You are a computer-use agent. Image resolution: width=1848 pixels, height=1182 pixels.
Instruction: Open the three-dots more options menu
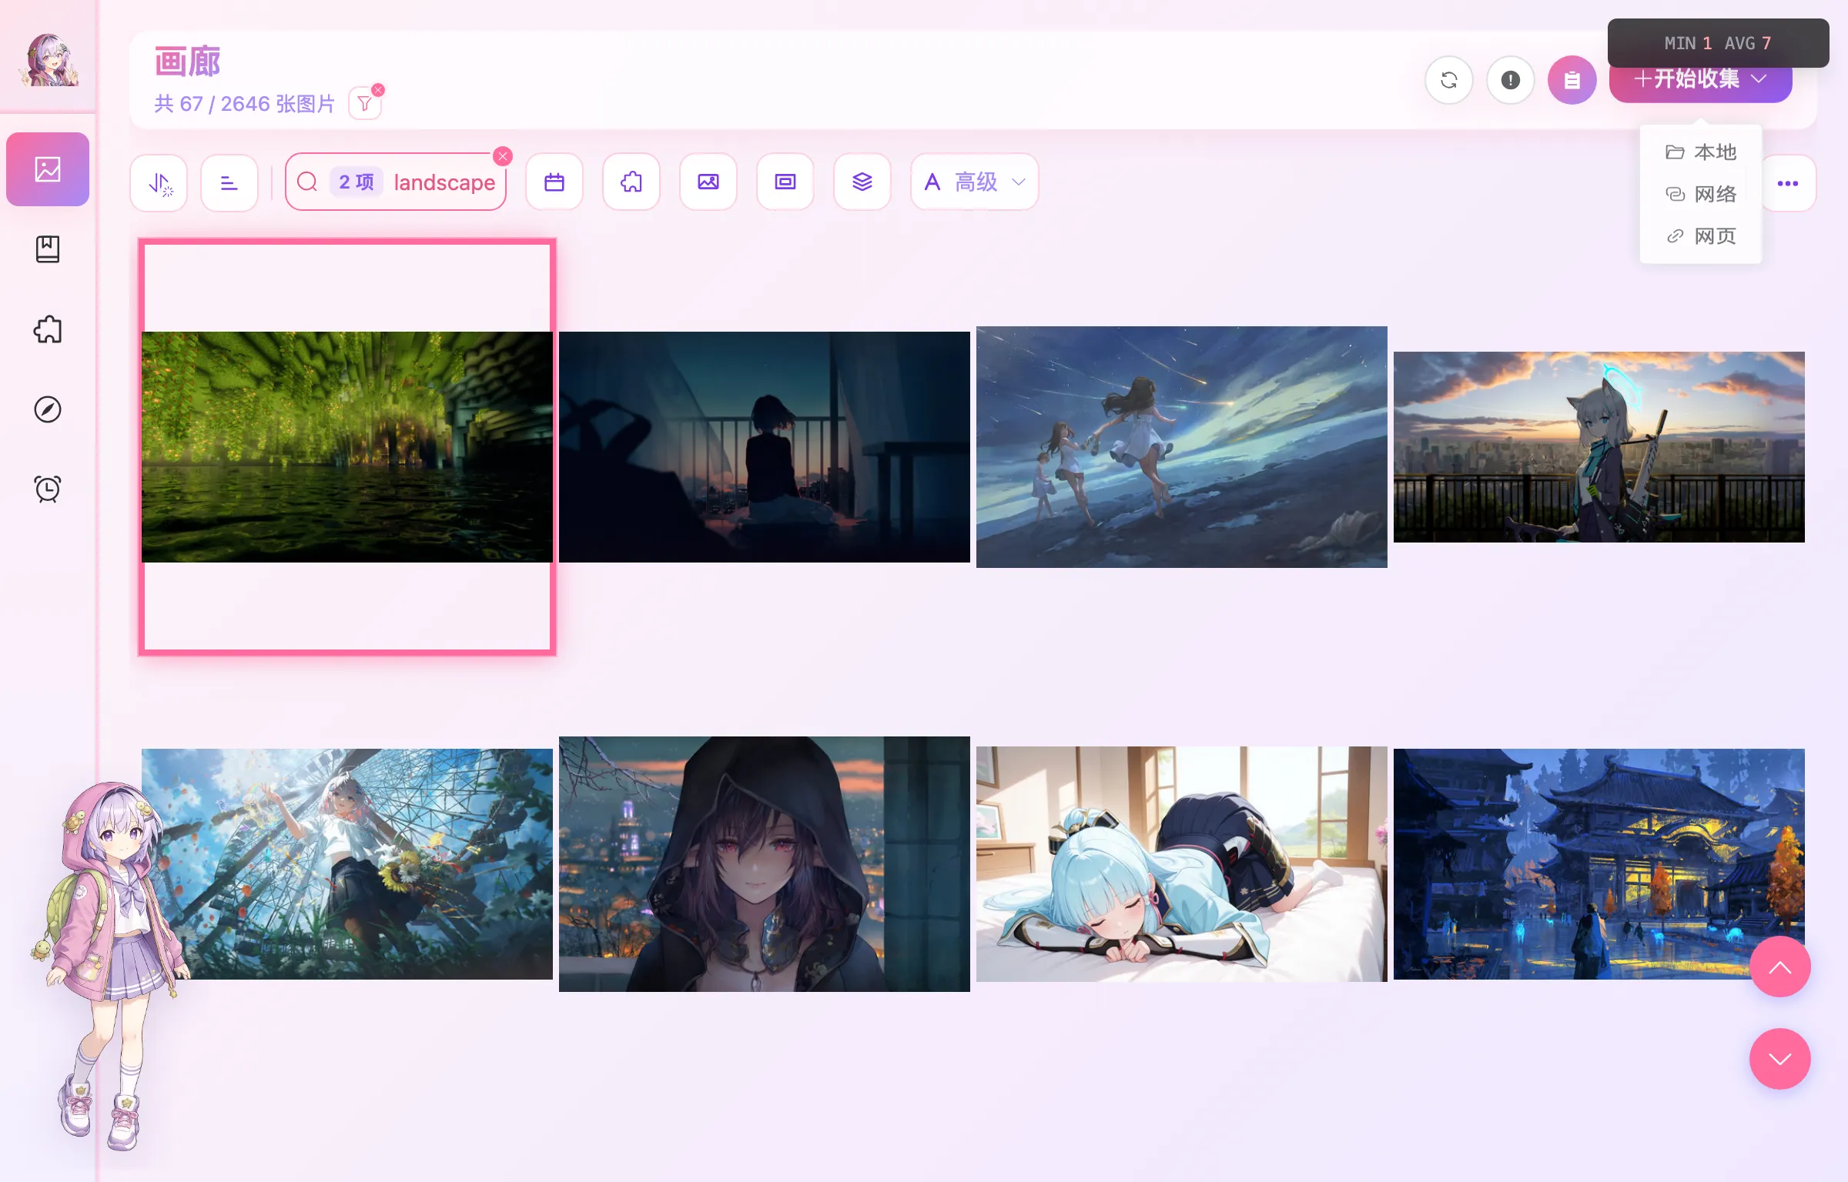[x=1788, y=183]
